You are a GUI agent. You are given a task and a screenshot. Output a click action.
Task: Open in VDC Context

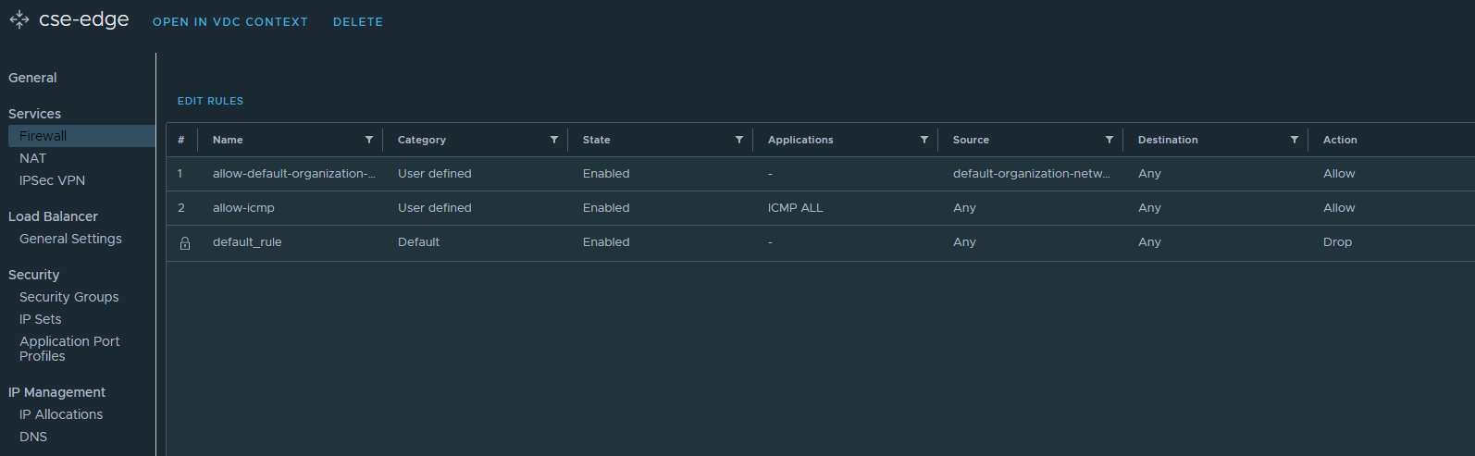(229, 22)
